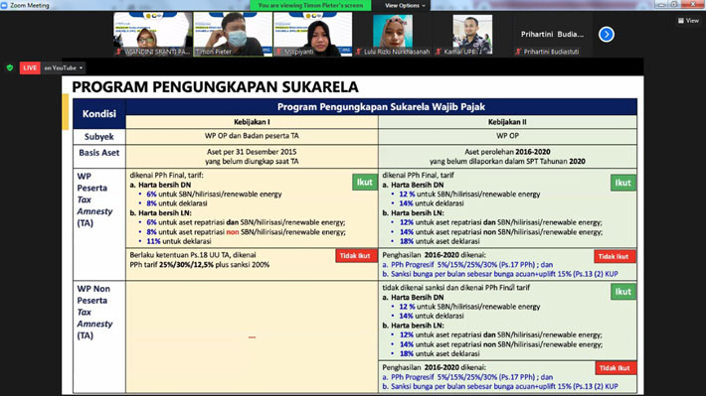Click the 'Subyek' row label
This screenshot has height=396, width=706.
click(x=99, y=137)
